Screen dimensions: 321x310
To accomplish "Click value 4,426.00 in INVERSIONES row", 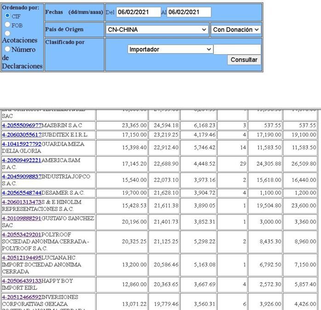I will coord(305,304).
